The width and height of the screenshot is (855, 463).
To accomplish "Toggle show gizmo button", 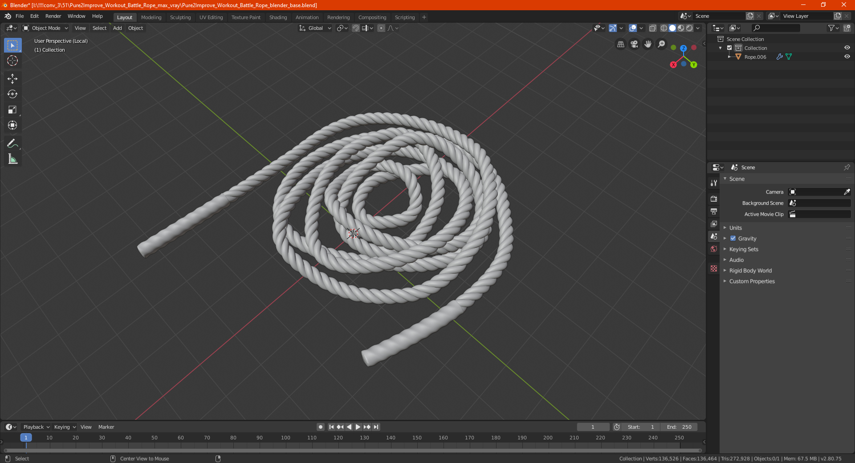I will [613, 28].
